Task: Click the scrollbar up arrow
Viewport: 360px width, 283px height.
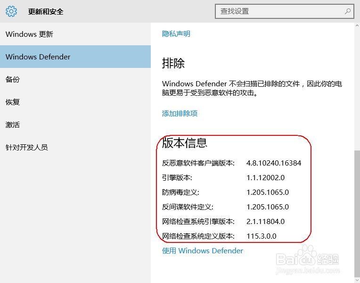Action: 357,25
